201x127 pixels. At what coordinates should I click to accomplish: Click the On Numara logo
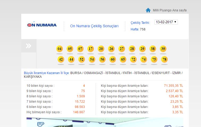tap(42, 25)
